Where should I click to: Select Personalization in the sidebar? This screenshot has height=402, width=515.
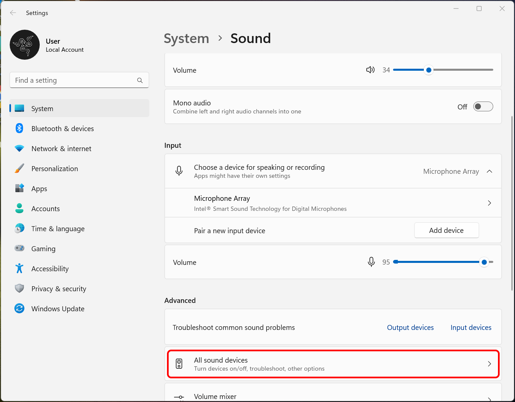pyautogui.click(x=54, y=169)
